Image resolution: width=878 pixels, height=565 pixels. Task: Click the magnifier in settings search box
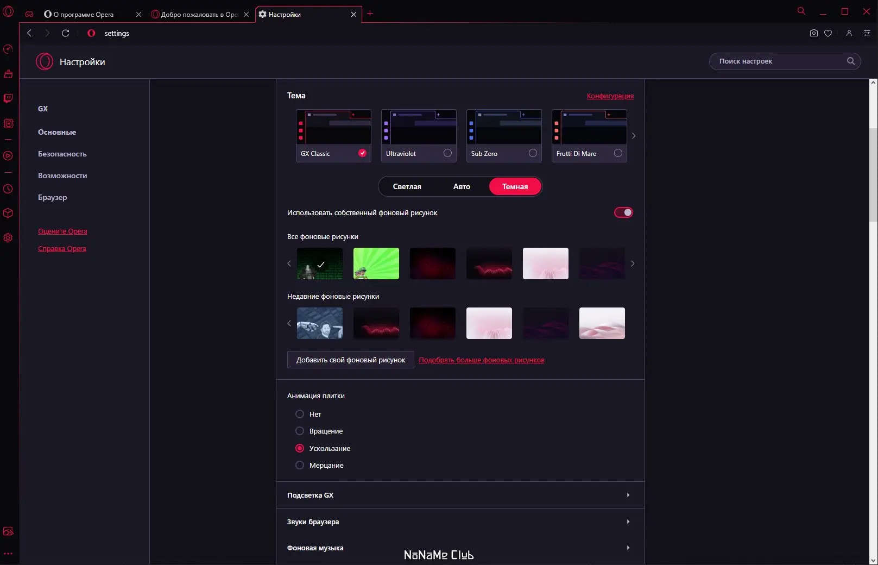click(851, 61)
